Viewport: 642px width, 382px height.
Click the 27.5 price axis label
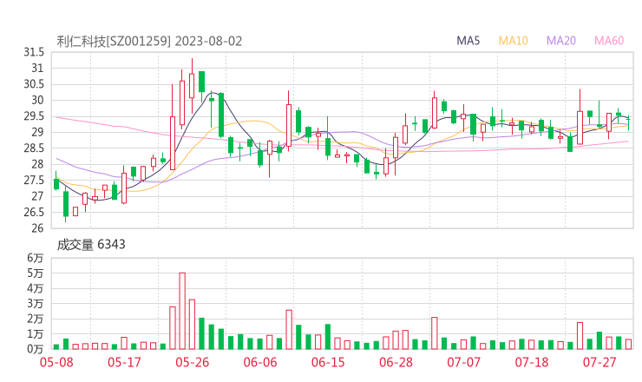pyautogui.click(x=34, y=181)
